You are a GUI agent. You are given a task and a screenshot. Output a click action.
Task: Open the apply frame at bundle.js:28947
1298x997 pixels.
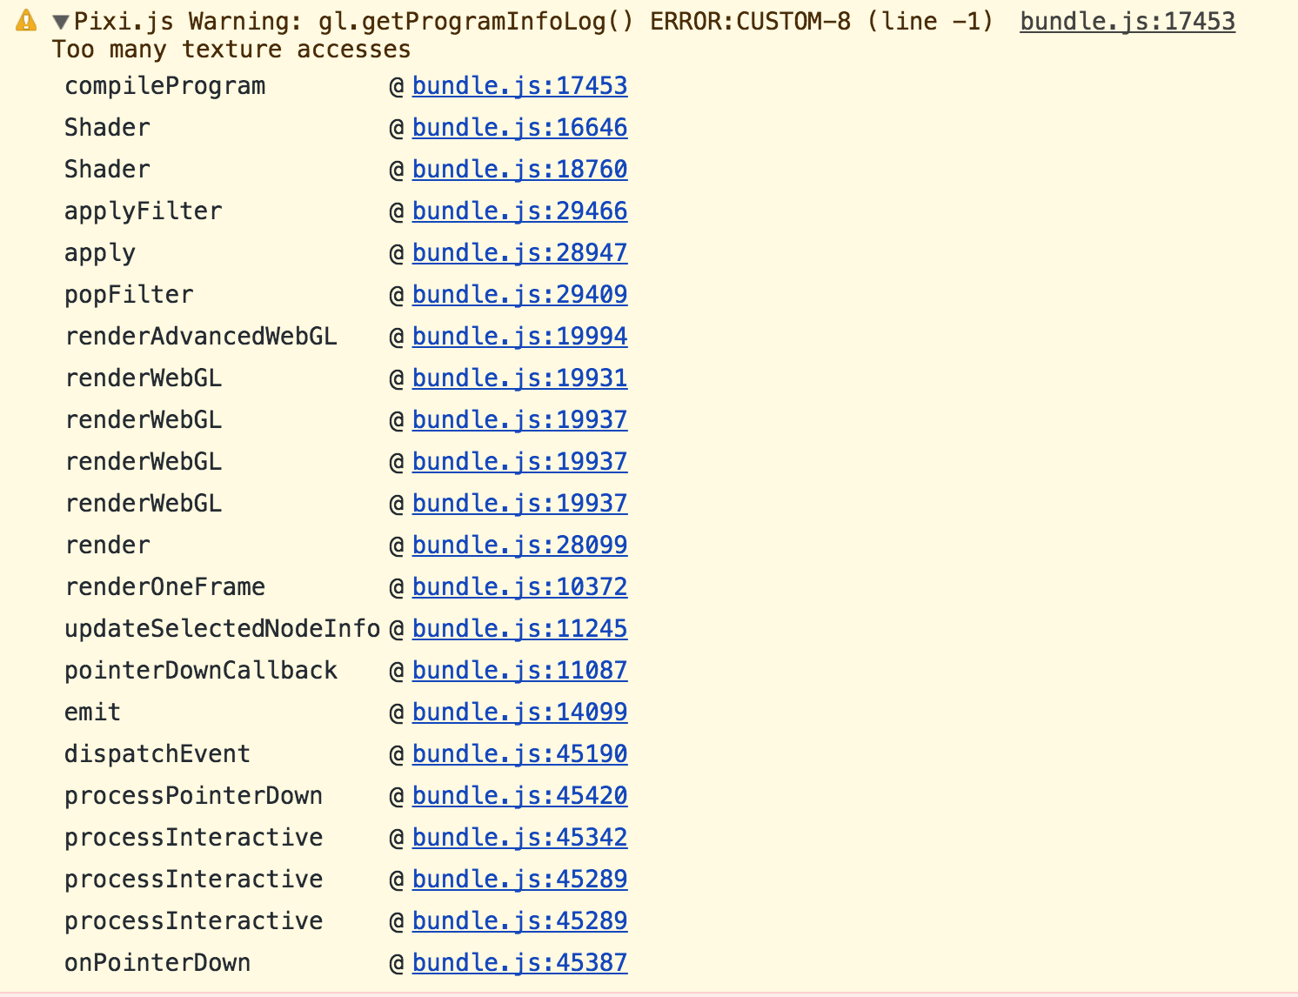point(519,252)
